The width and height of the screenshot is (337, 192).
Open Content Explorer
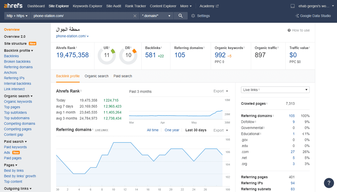[x=163, y=6]
